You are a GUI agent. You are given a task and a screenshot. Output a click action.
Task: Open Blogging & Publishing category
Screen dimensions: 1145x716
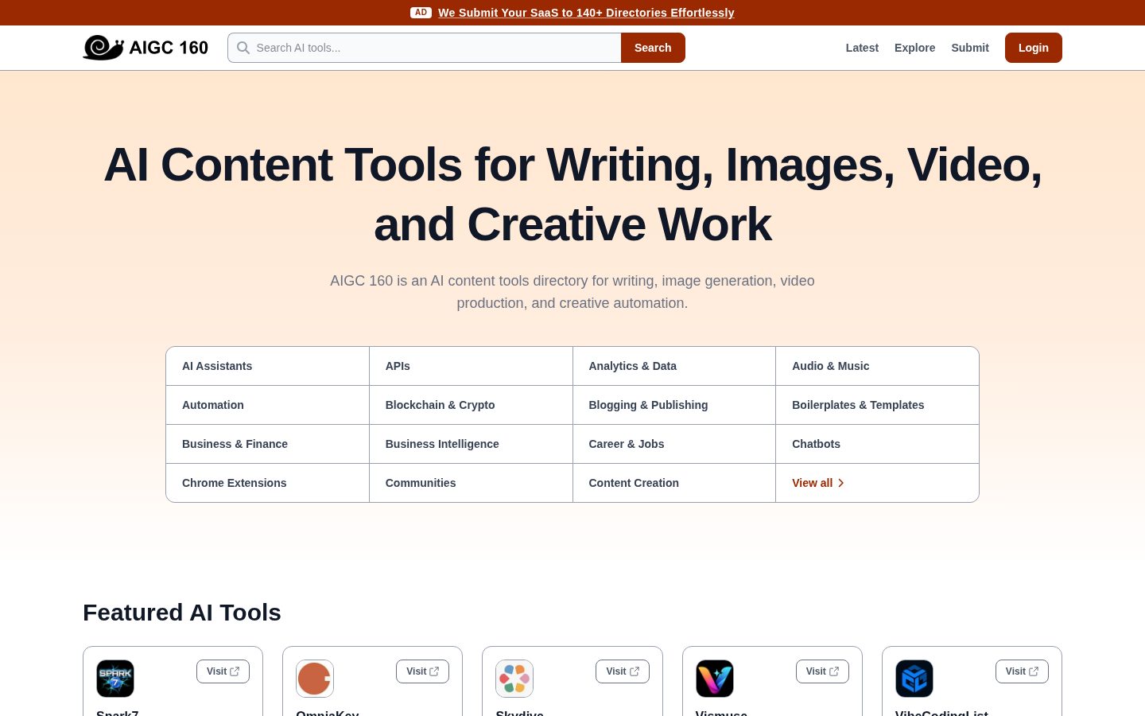point(674,405)
